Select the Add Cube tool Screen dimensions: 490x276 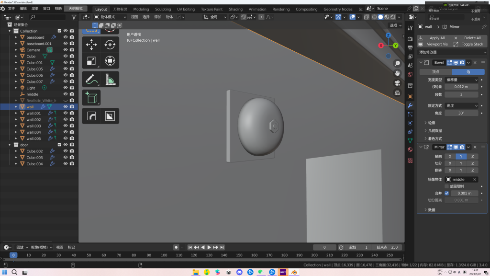pyautogui.click(x=91, y=98)
